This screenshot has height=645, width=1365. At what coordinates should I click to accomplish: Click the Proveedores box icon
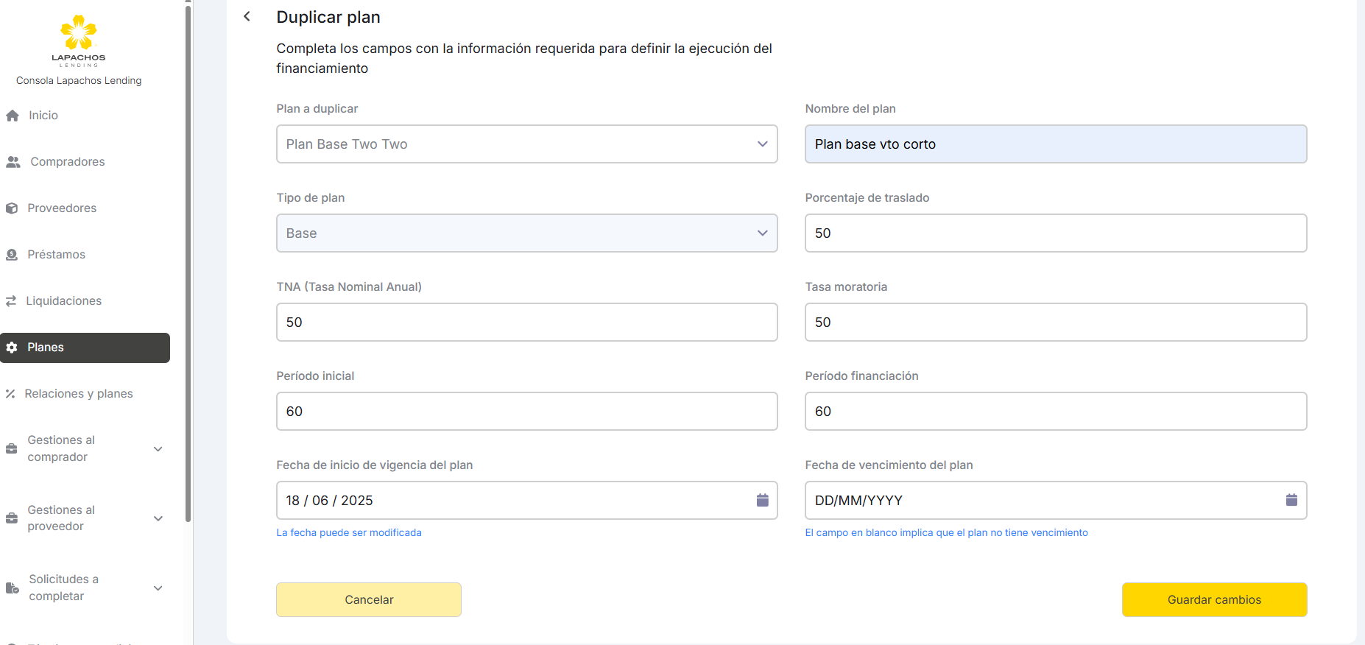click(x=12, y=208)
